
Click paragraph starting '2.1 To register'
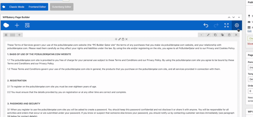click(x=52, y=87)
